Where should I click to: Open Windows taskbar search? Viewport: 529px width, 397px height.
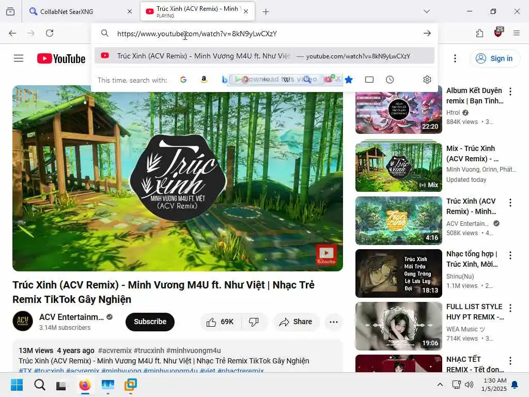[39, 385]
